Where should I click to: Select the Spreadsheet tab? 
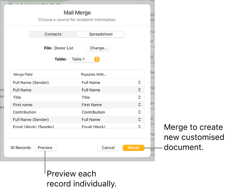coord(101,34)
